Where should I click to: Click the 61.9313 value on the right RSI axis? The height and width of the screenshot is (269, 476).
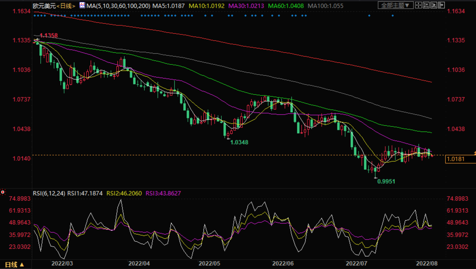pos(458,210)
